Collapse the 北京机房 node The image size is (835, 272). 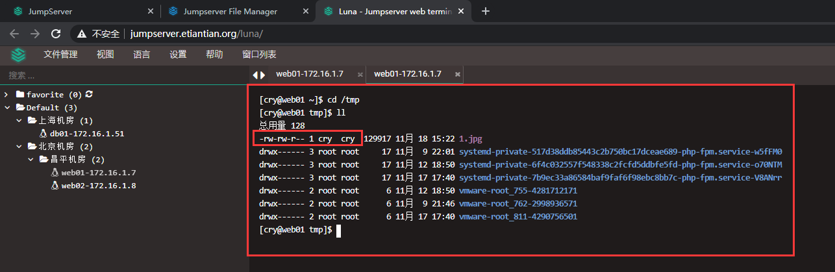[x=18, y=147]
